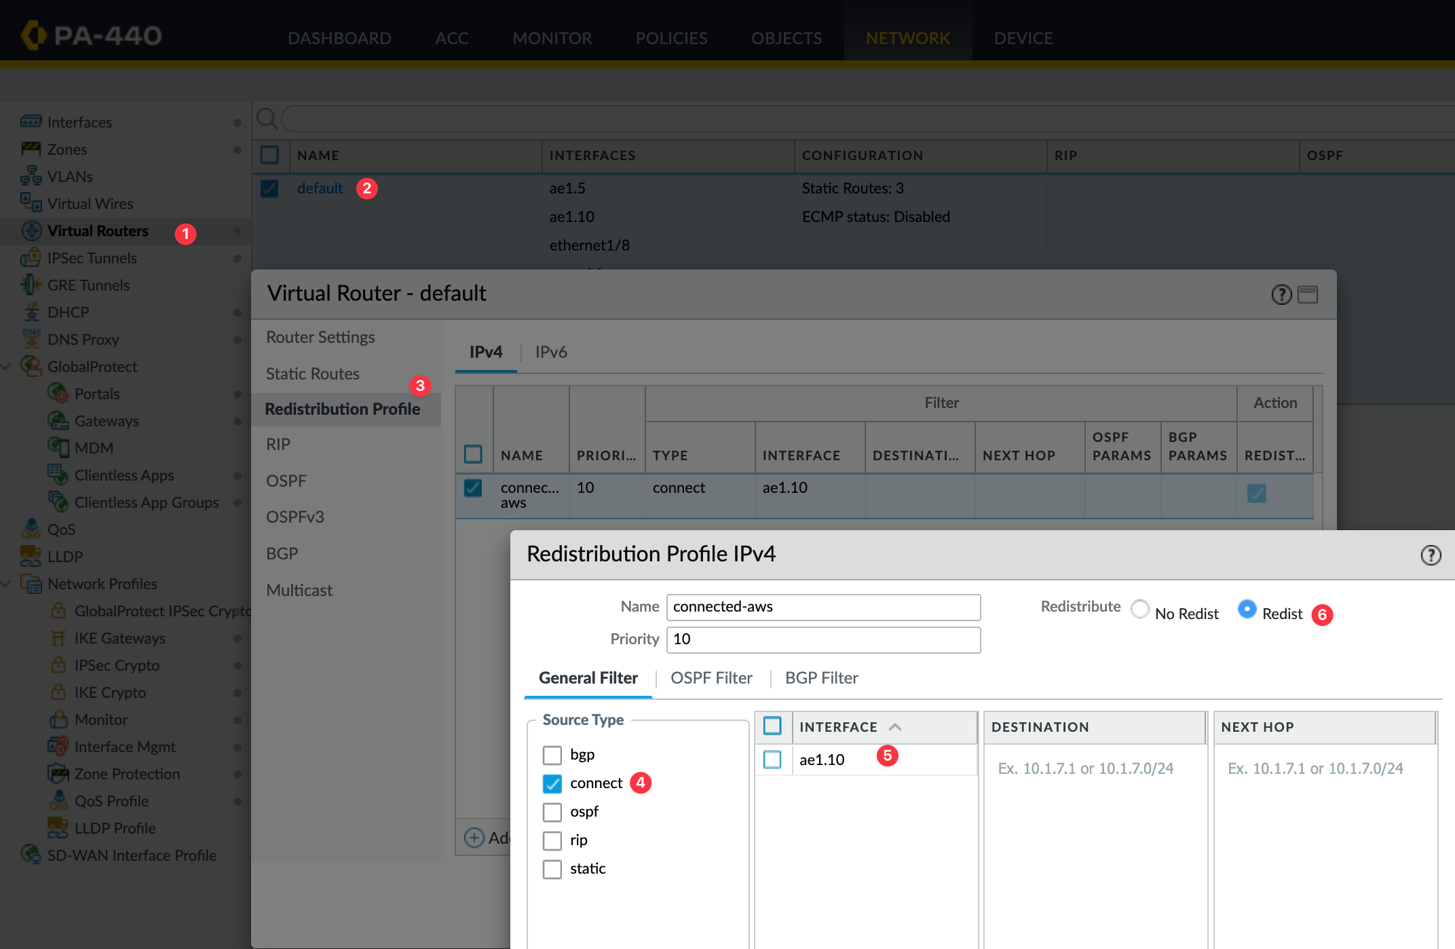Open the IPv6 tab
Viewport: 1455px width, 949px height.
pyautogui.click(x=550, y=352)
